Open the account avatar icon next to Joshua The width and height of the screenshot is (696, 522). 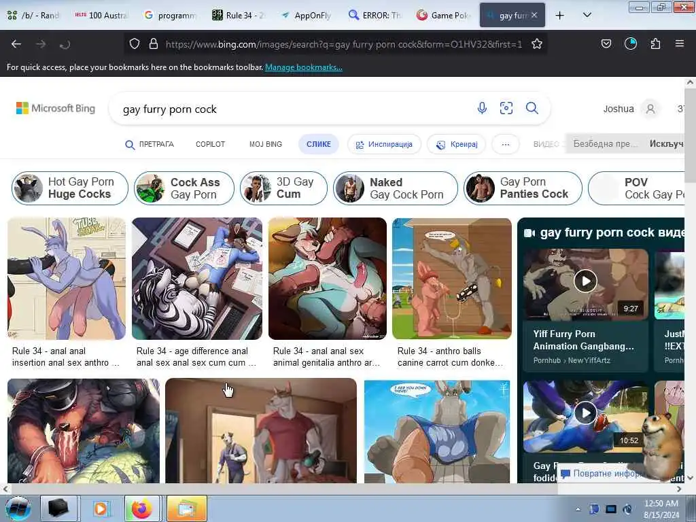(x=650, y=109)
